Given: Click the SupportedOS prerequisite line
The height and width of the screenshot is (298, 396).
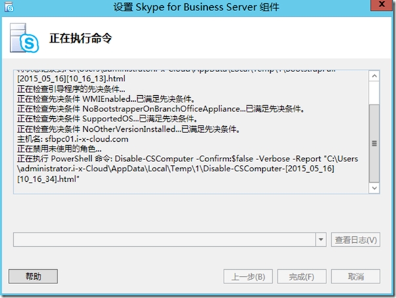Looking at the screenshot, I should click(x=107, y=119).
